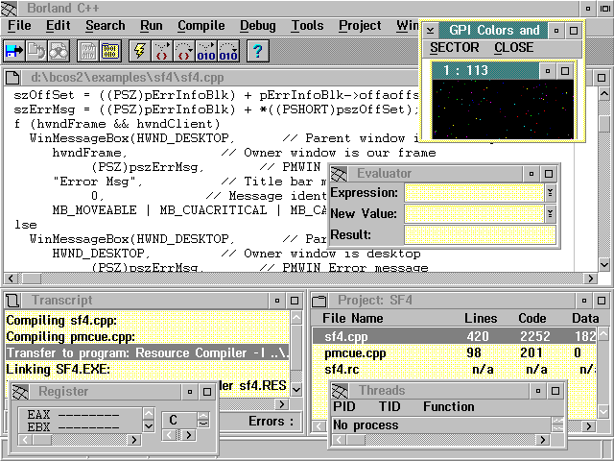The height and width of the screenshot is (461, 614).
Task: Click the first red braces debug-step icon
Action: point(162,50)
